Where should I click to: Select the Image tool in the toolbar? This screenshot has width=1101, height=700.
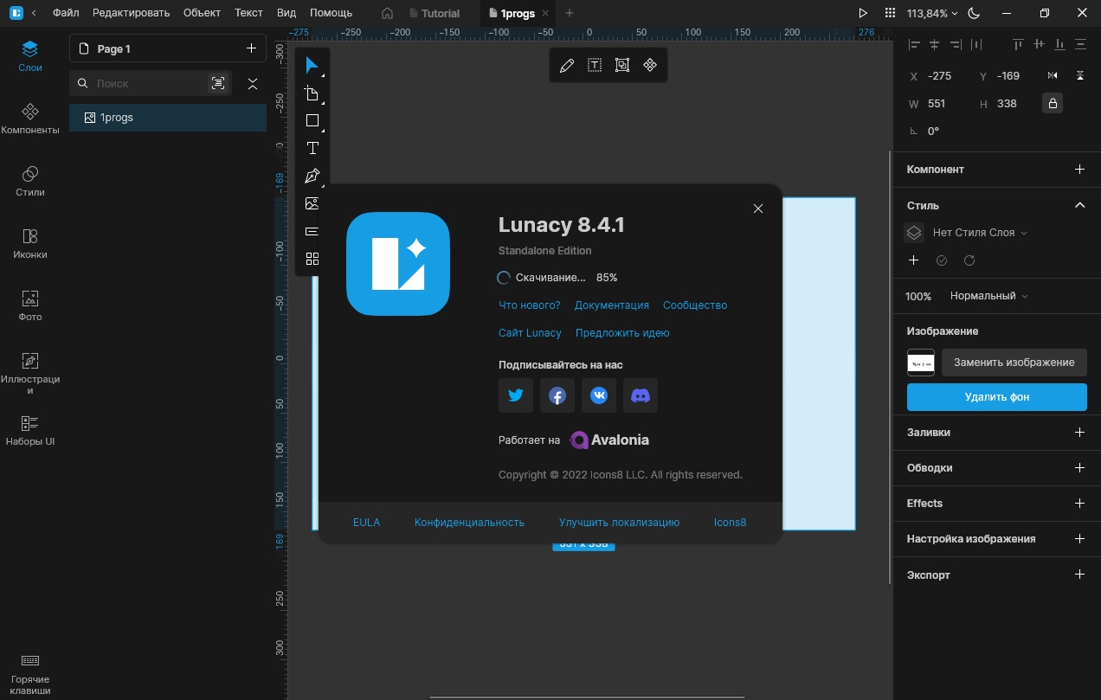(312, 203)
